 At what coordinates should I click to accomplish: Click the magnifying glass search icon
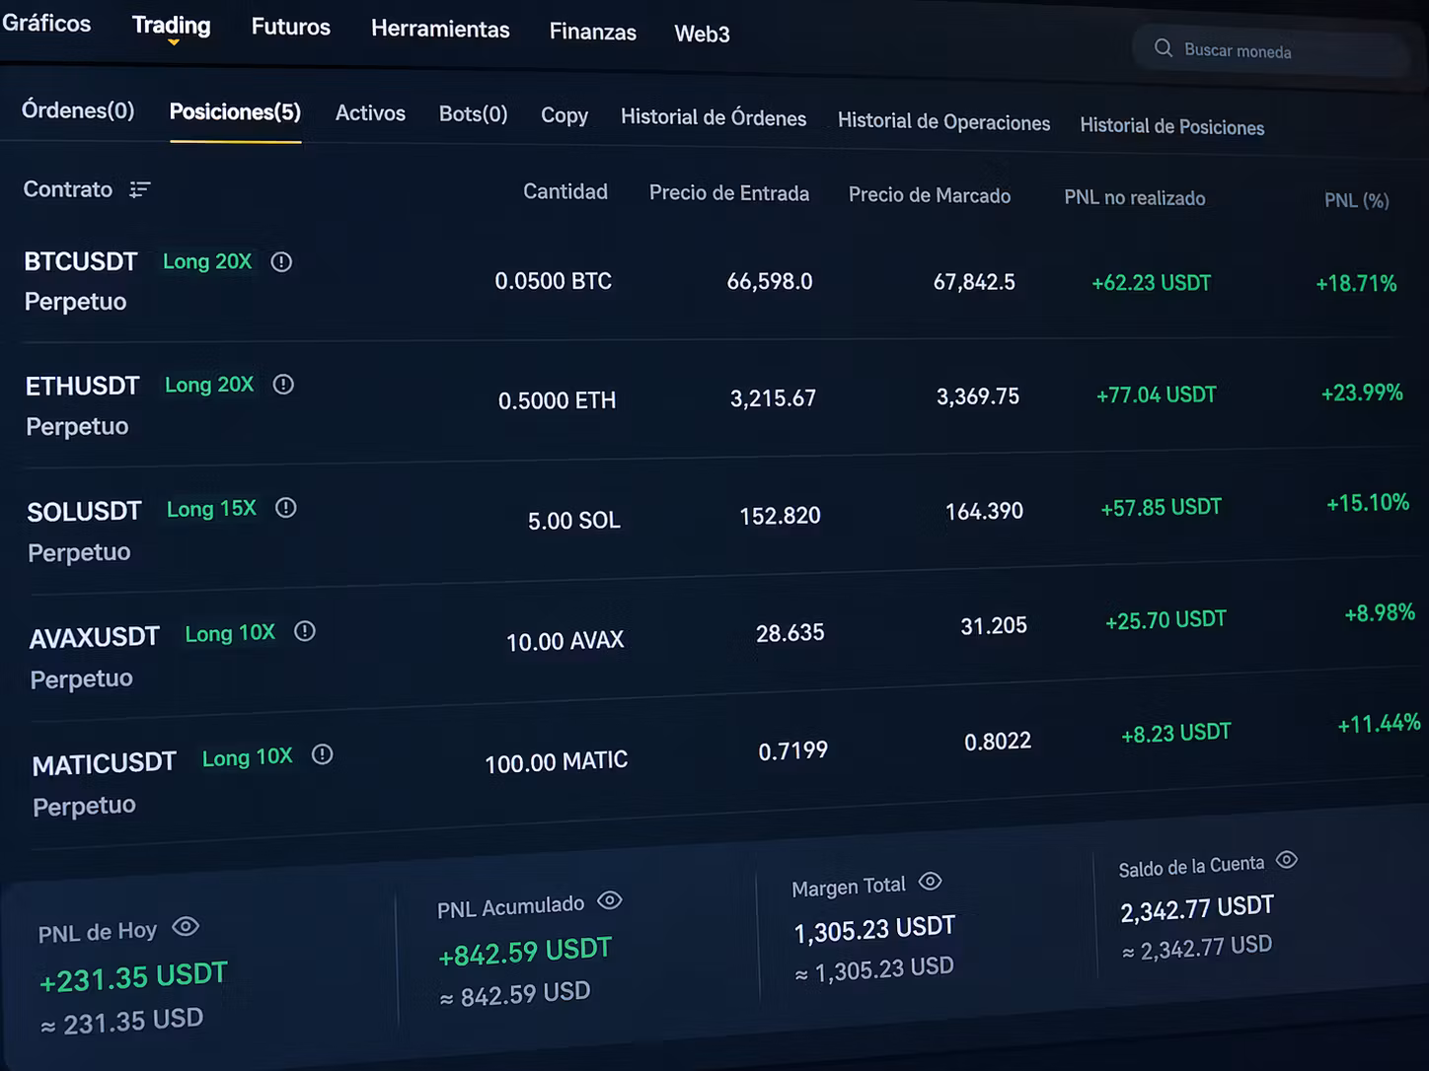1164,48
